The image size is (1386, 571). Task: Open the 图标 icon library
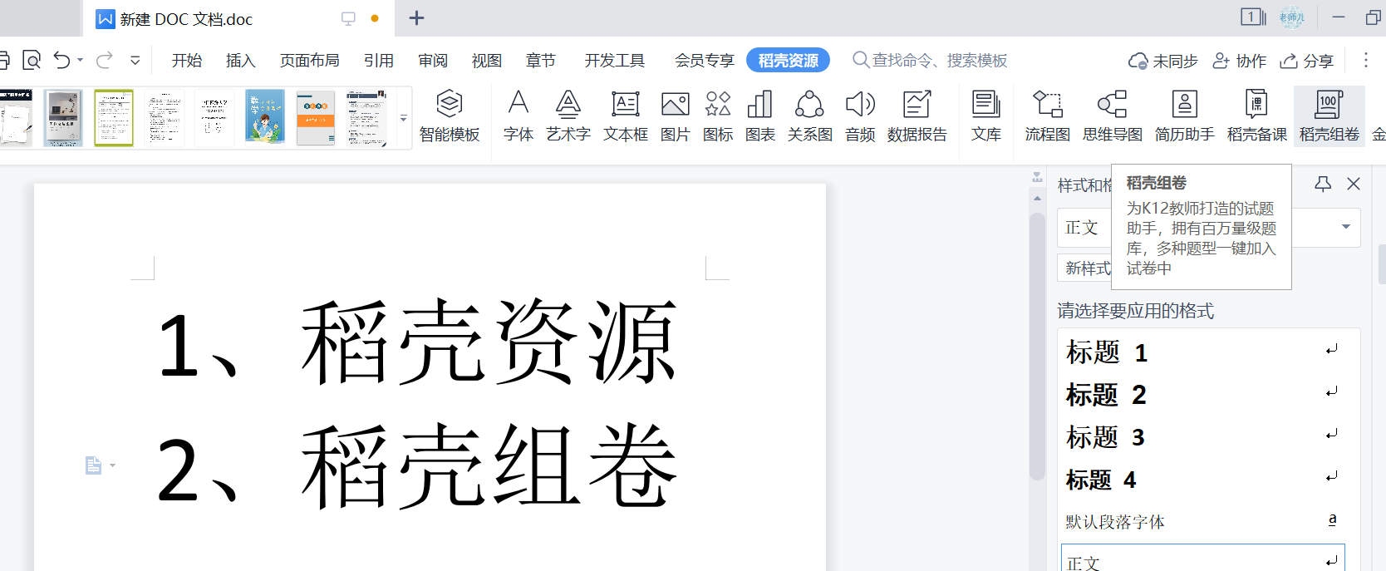coord(717,116)
